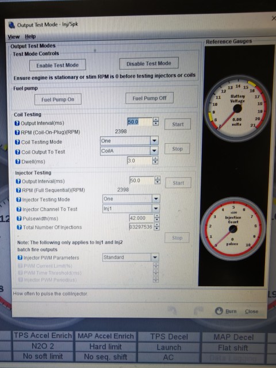Image resolution: width=276 pixels, height=368 pixels.
Task: Open the Coil Testing Mode dropdown
Action: [154, 140]
